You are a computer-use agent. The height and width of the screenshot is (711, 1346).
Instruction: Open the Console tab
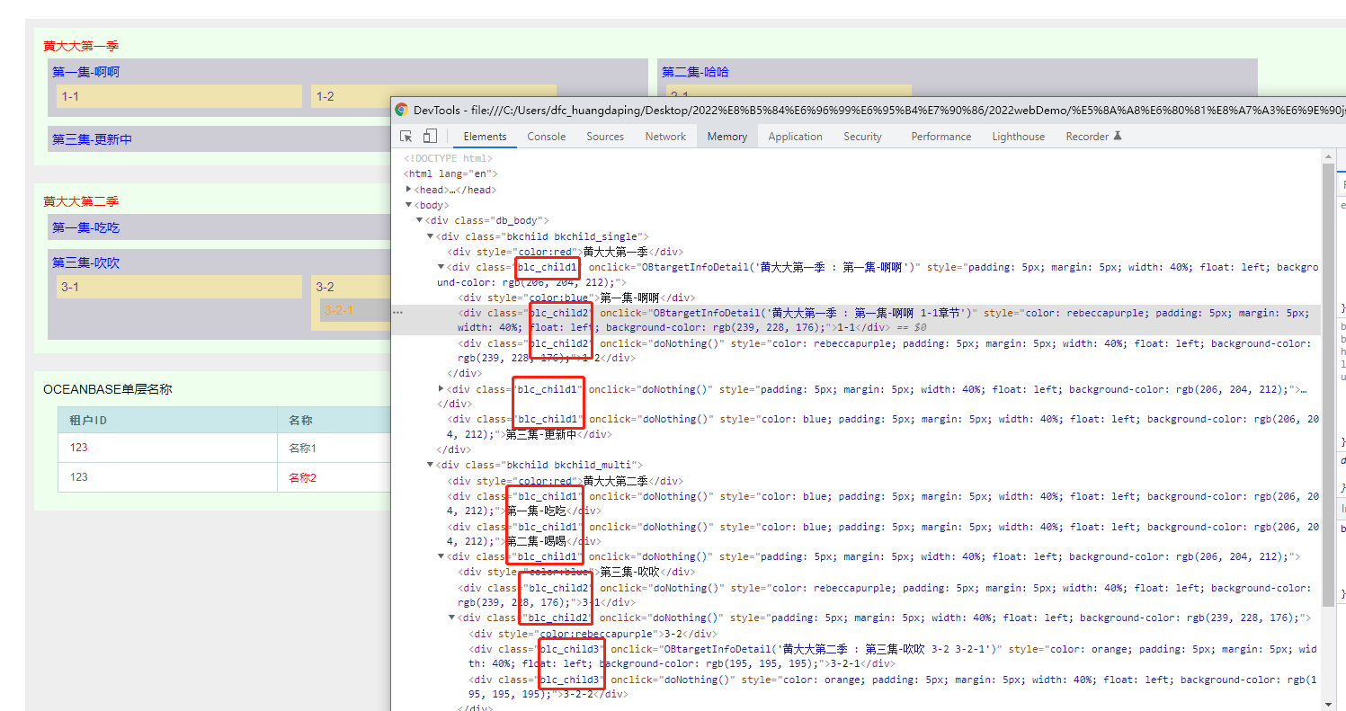pos(547,137)
